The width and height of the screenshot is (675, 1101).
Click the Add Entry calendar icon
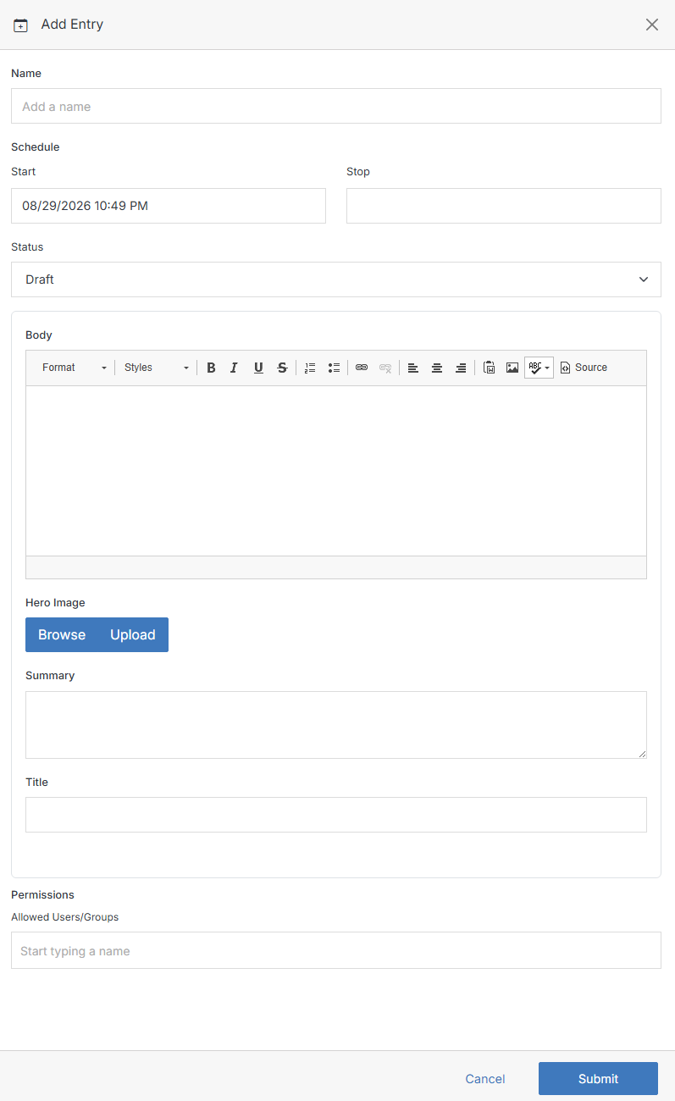pyautogui.click(x=21, y=25)
